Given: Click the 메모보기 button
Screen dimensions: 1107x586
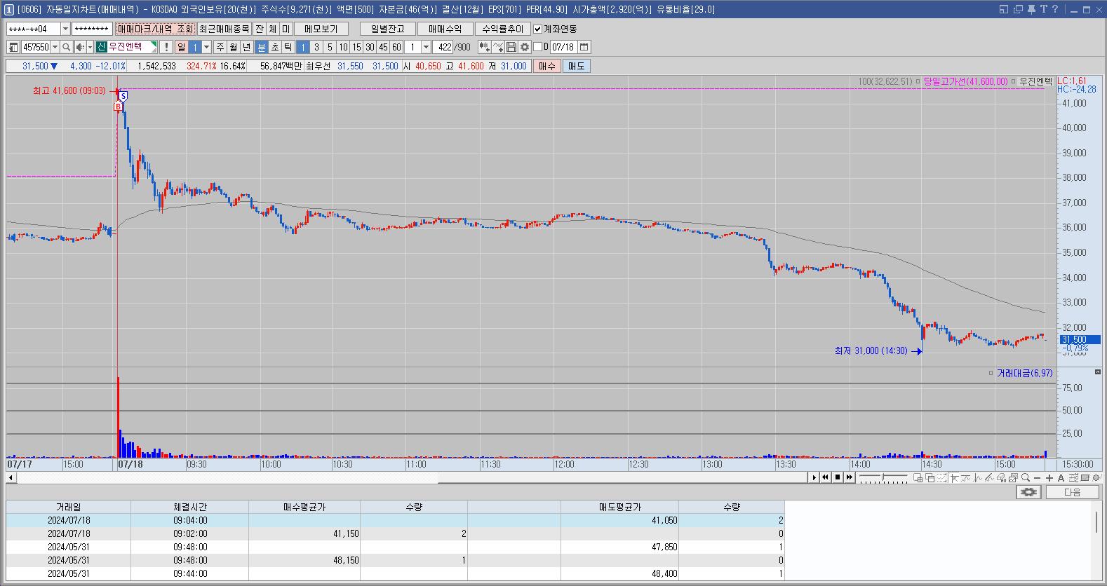Looking at the screenshot, I should click(x=321, y=29).
